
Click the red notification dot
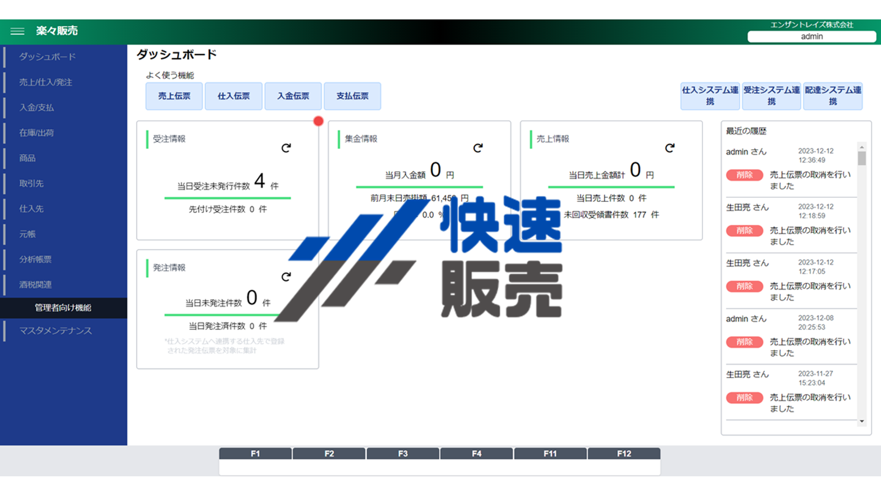click(x=318, y=121)
